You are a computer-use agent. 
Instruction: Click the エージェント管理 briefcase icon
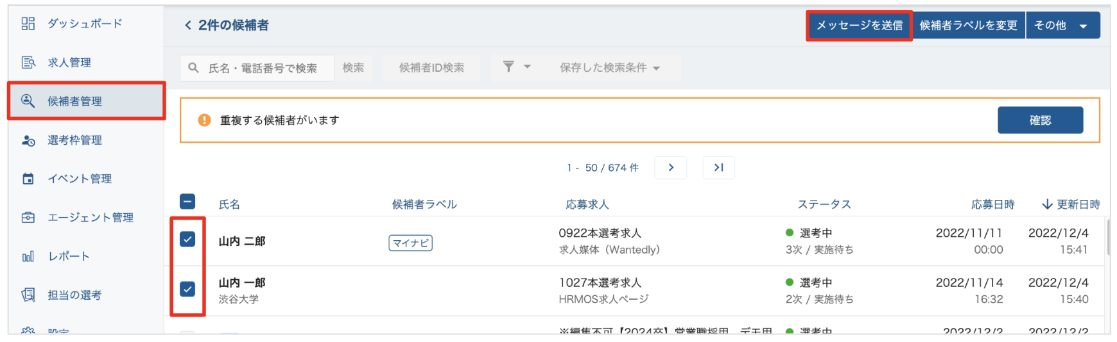coord(28,218)
